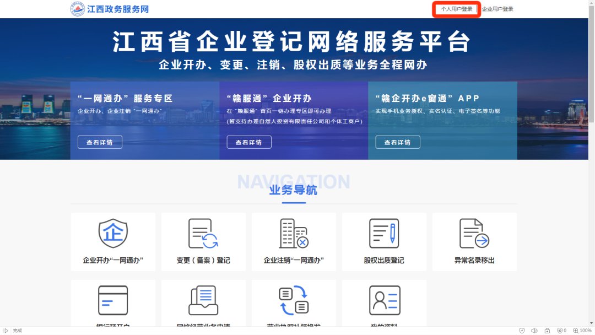
Task: Select the “赣服通”企业开办 heading
Action: [x=269, y=99]
